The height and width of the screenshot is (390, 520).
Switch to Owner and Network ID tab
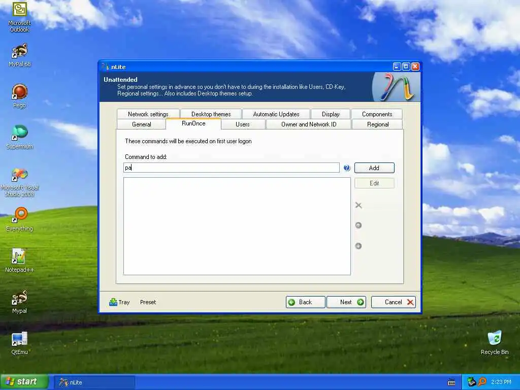[309, 124]
